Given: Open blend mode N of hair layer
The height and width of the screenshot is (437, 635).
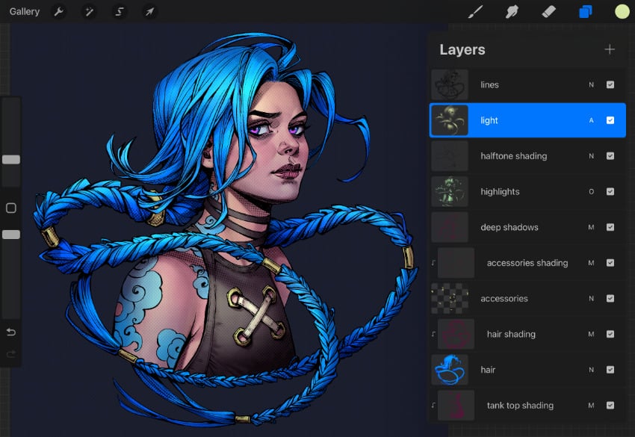Looking at the screenshot, I should tap(591, 370).
